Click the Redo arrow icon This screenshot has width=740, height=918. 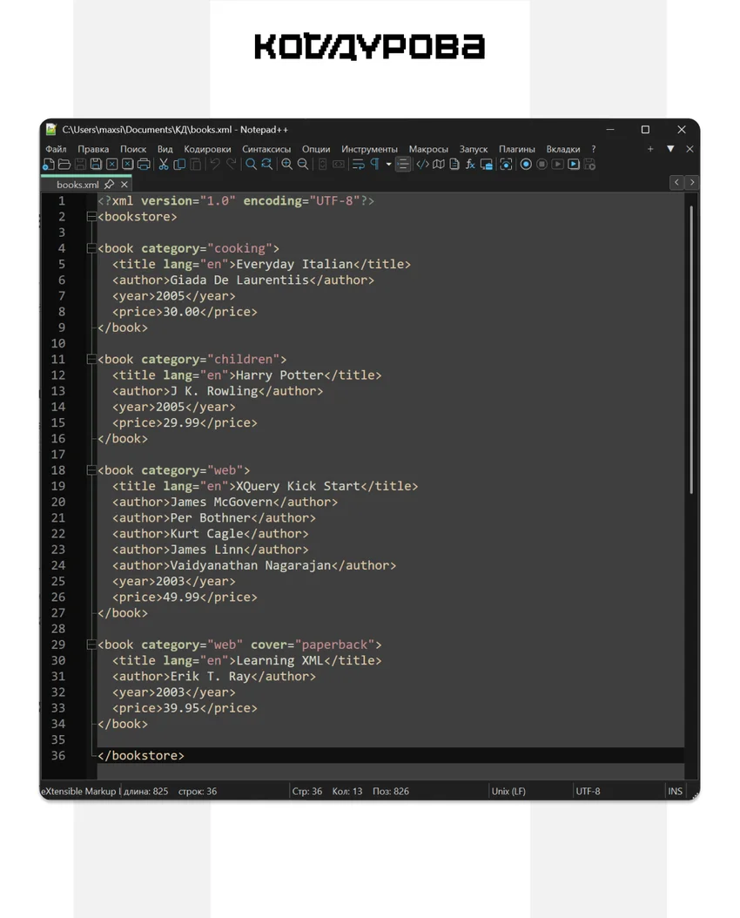pos(232,165)
